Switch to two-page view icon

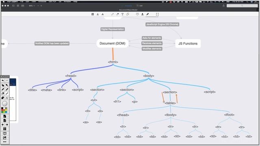tap(23, 6)
